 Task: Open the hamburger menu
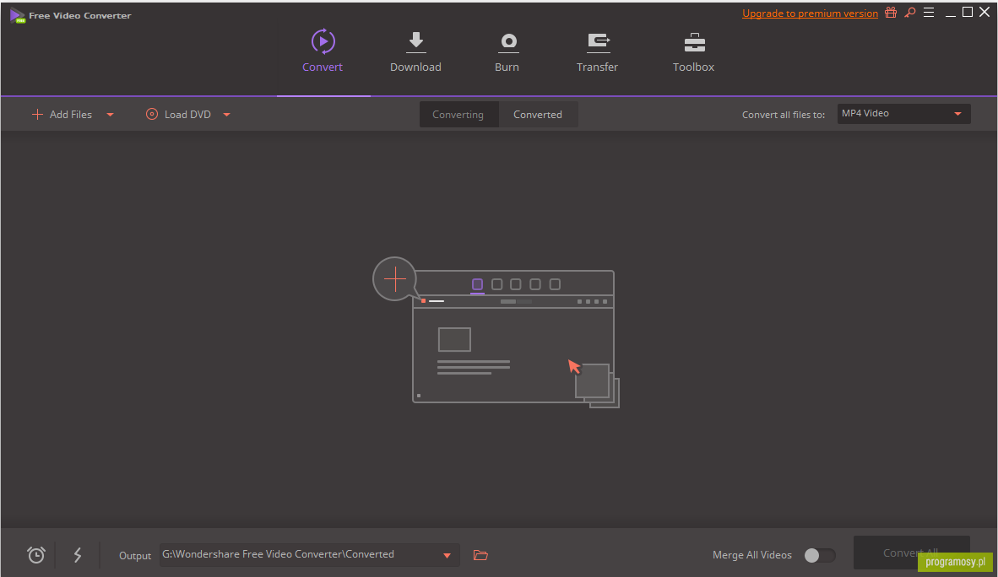pos(930,13)
